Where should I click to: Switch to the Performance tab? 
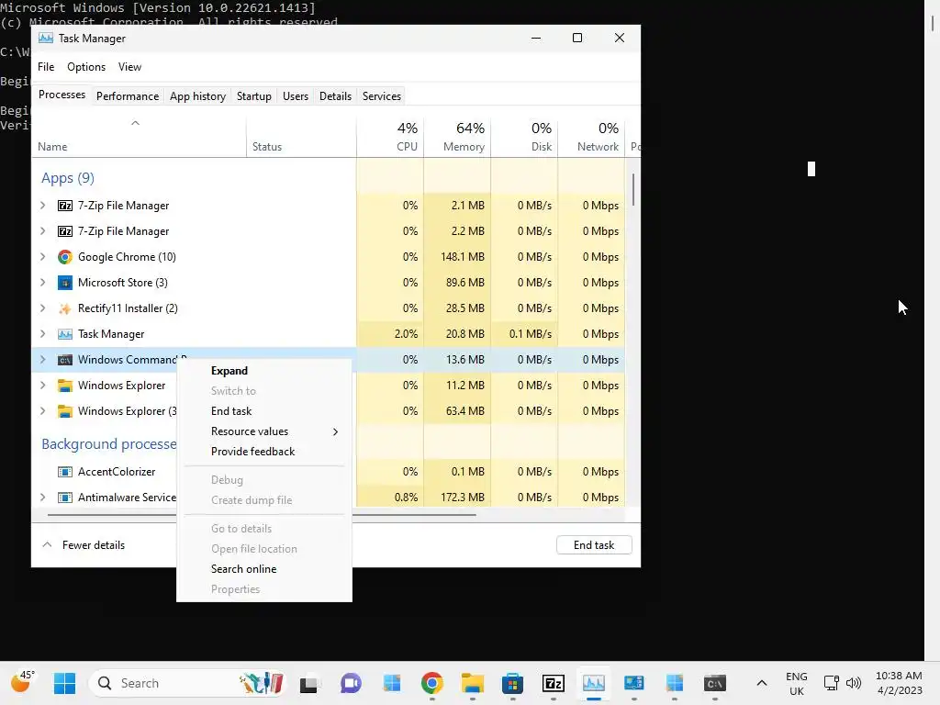[x=128, y=96]
